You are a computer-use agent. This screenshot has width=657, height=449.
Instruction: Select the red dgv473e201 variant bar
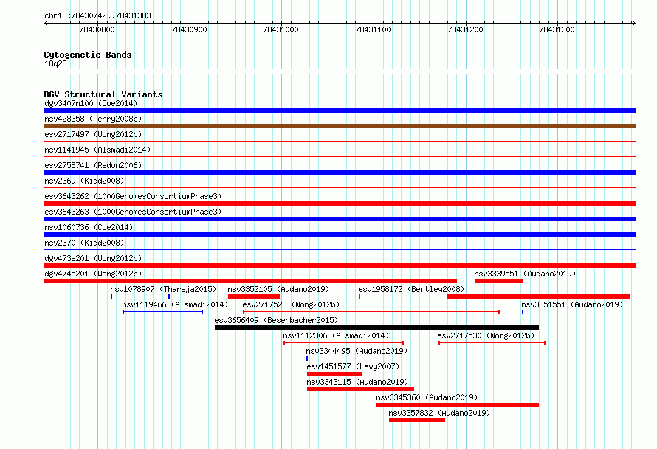point(340,265)
